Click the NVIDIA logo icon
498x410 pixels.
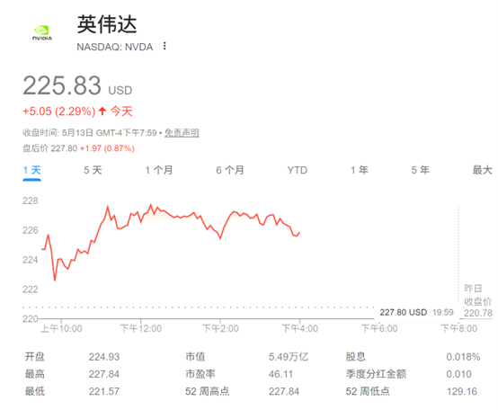[42, 32]
